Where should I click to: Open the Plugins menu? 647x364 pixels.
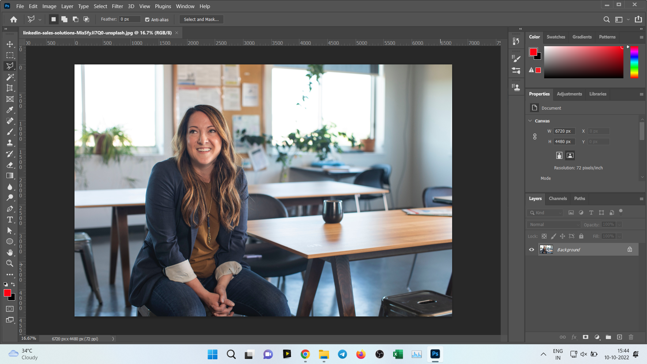(x=163, y=6)
